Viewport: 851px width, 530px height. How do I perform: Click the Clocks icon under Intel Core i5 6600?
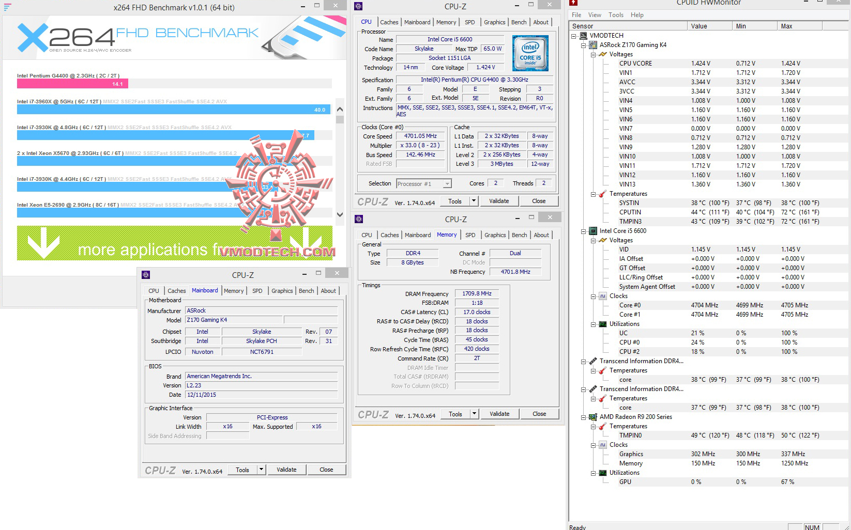point(603,296)
